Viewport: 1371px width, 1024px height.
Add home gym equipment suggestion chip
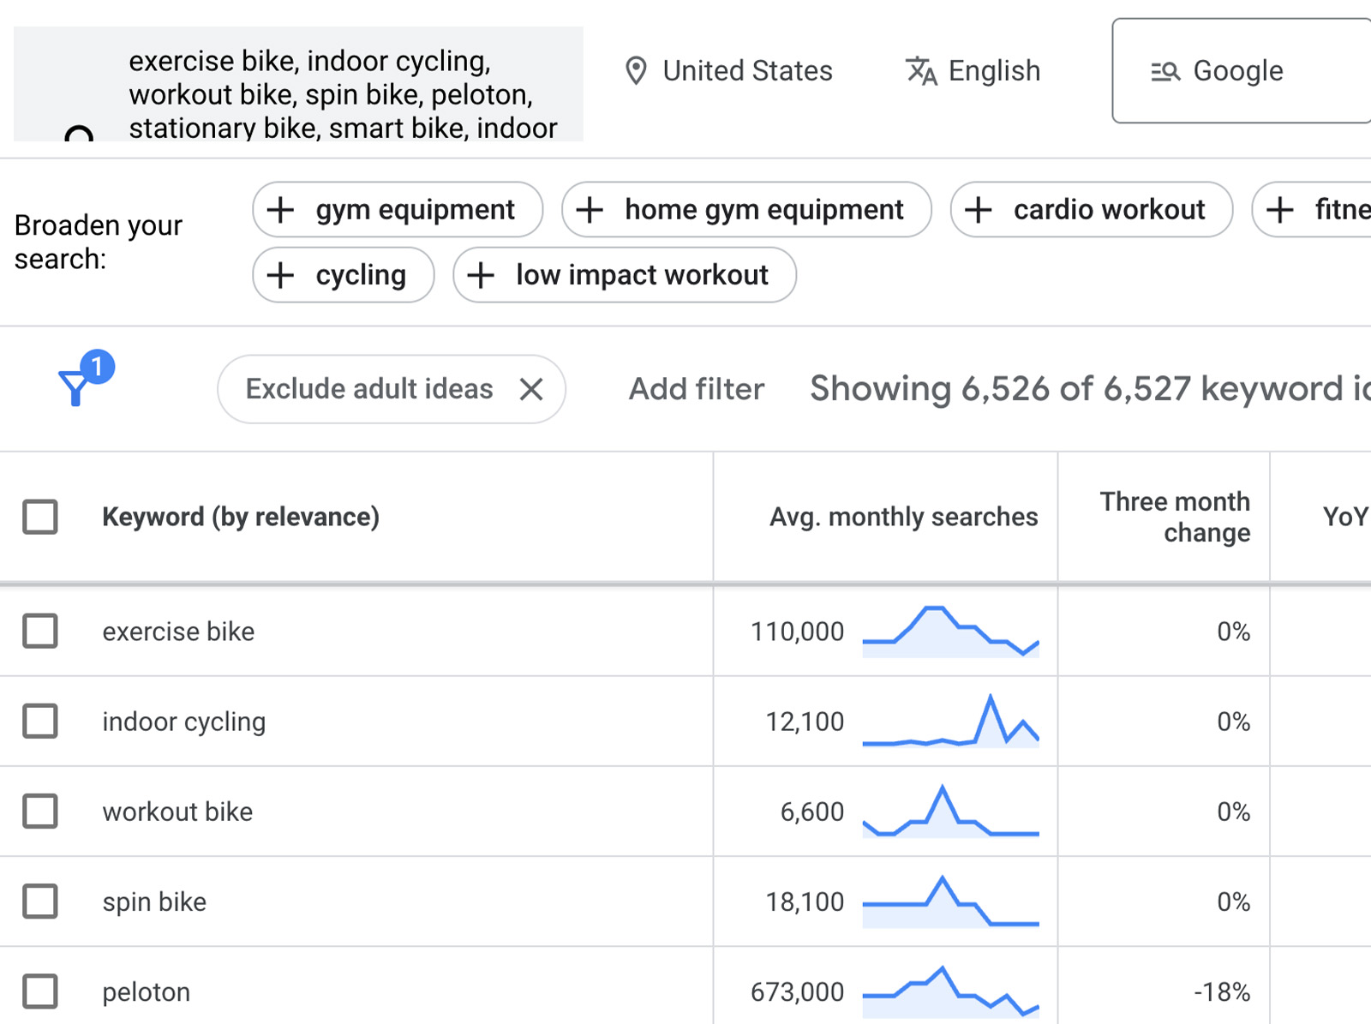pos(746,209)
